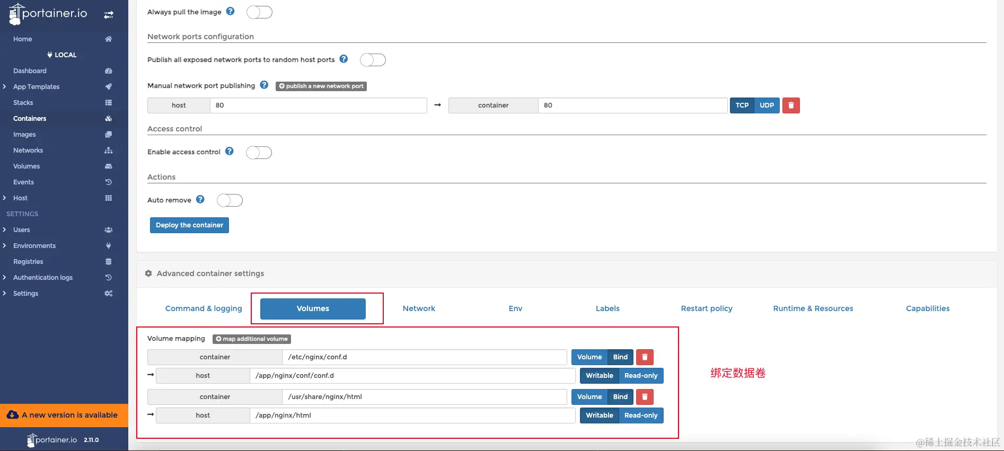
Task: Click help icon beside Auto remove
Action: click(200, 199)
